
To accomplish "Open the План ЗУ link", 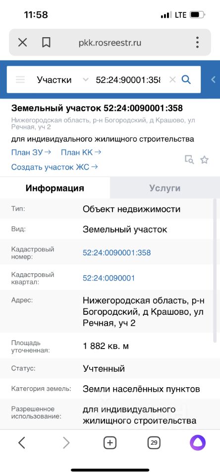I will click(x=31, y=152).
